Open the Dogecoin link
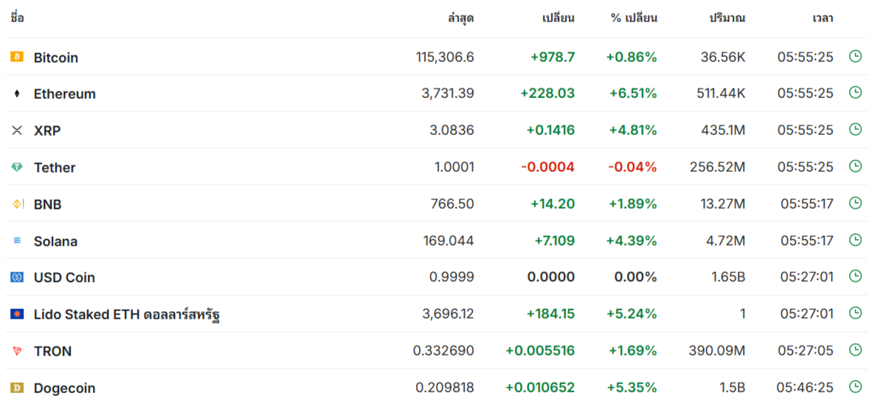 coord(64,388)
